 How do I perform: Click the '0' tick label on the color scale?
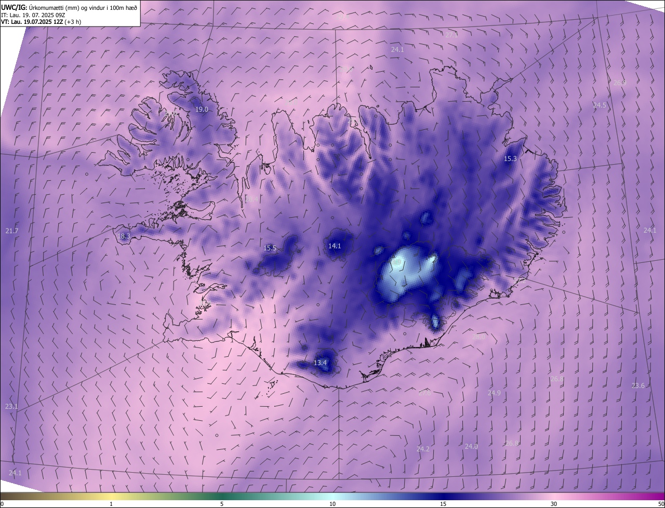pos(2,504)
